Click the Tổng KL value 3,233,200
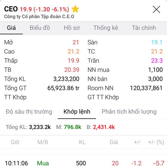This screenshot has width=167, height=167. 66,79
